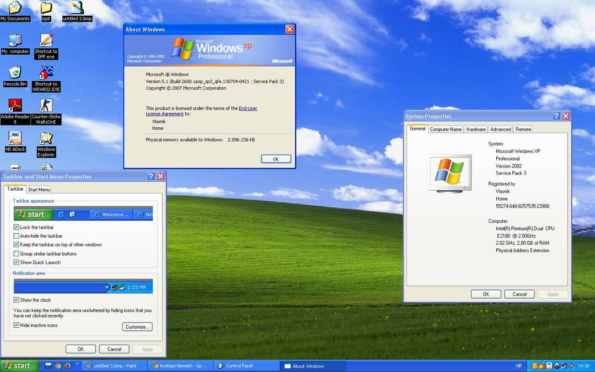Viewport: 595px width, 372px height.
Task: Select the Adobe Reader 8 desktop icon
Action: pos(15,112)
